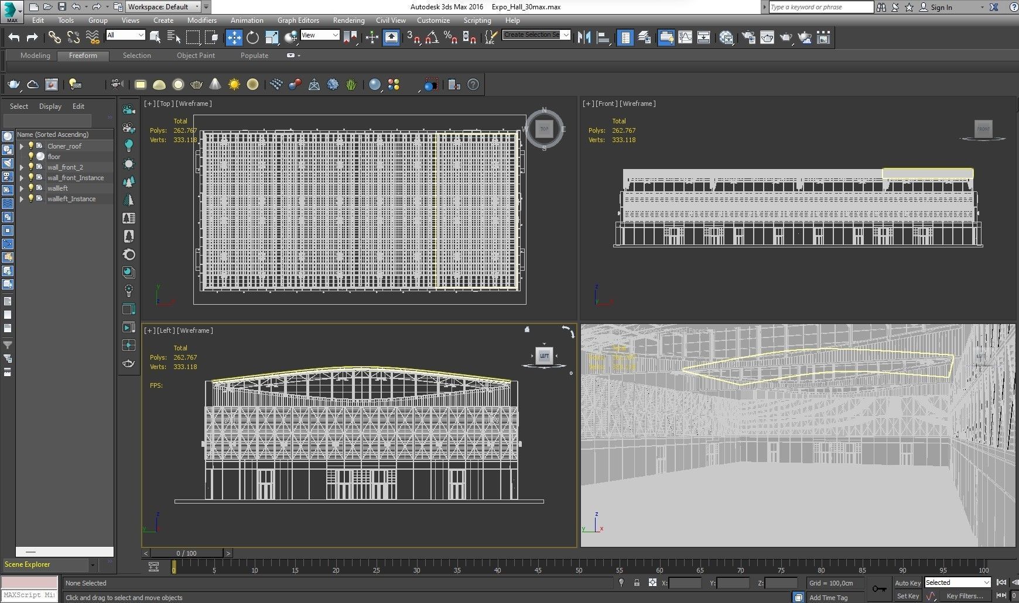The width and height of the screenshot is (1019, 603).
Task: Switch to the Object Paint ribbon tab
Action: (x=196, y=56)
